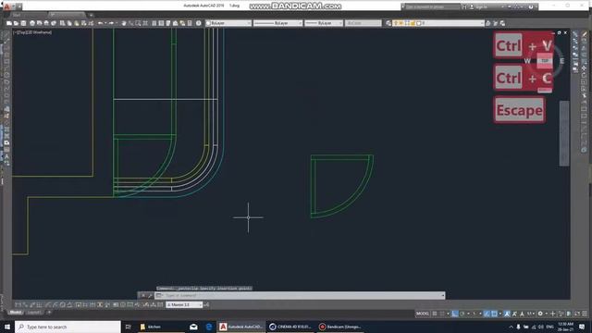Click the New drawing icon
The height and width of the screenshot is (333, 592).
9,23
